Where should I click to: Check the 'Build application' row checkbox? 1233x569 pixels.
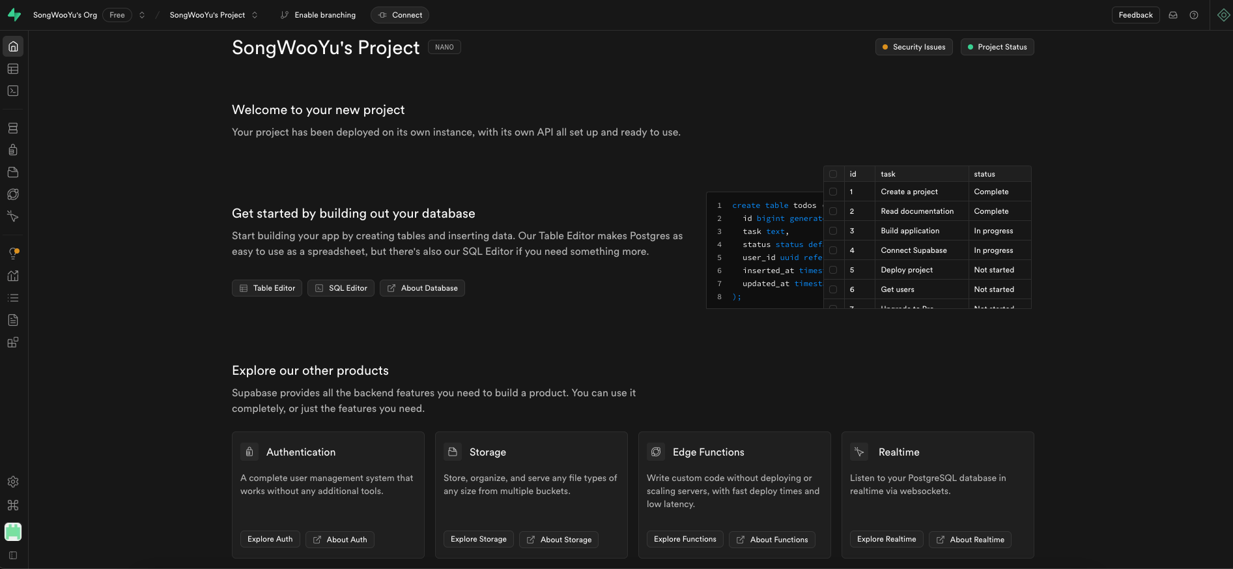click(x=833, y=231)
